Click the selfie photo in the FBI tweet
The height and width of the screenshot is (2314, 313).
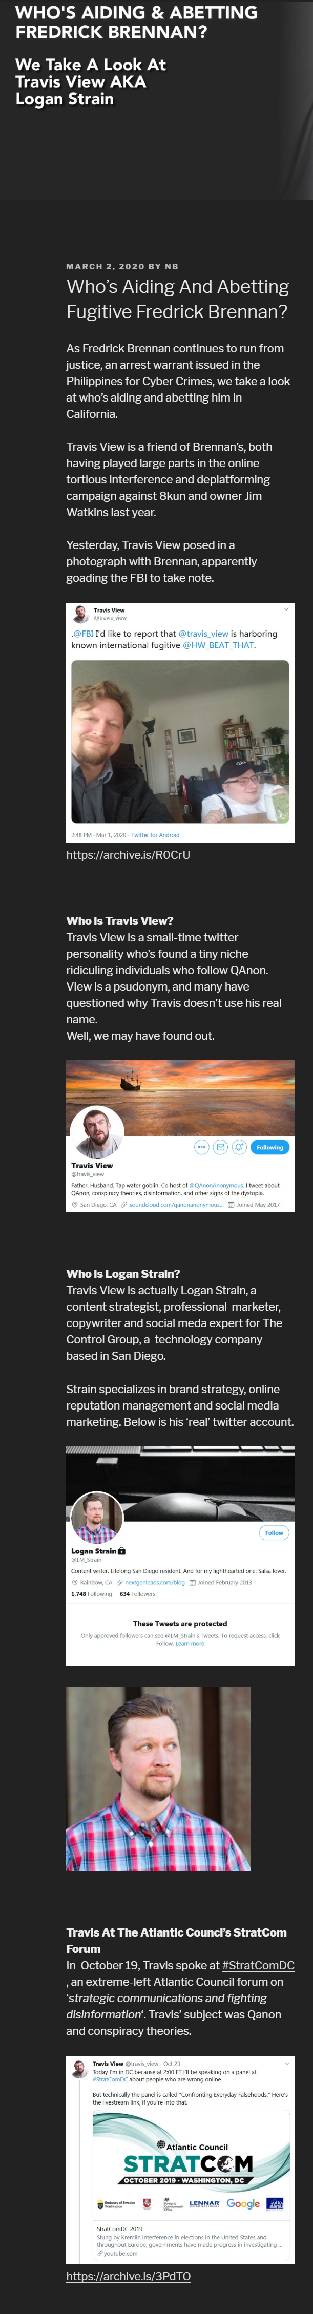click(x=180, y=741)
